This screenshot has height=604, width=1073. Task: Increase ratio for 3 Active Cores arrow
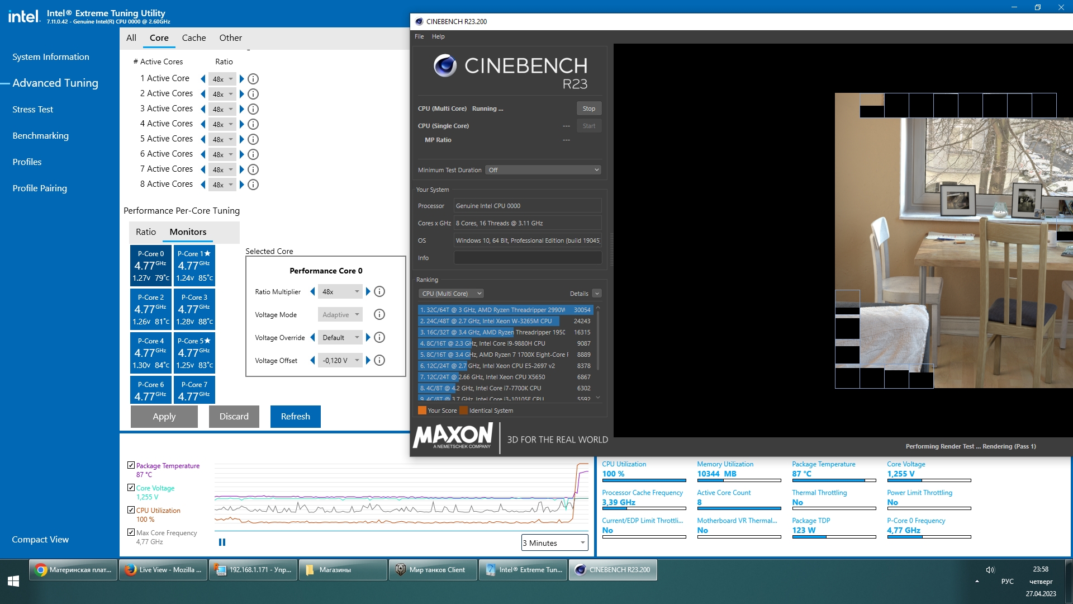[242, 109]
